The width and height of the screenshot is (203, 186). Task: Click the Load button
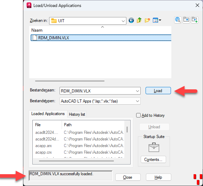click(158, 91)
